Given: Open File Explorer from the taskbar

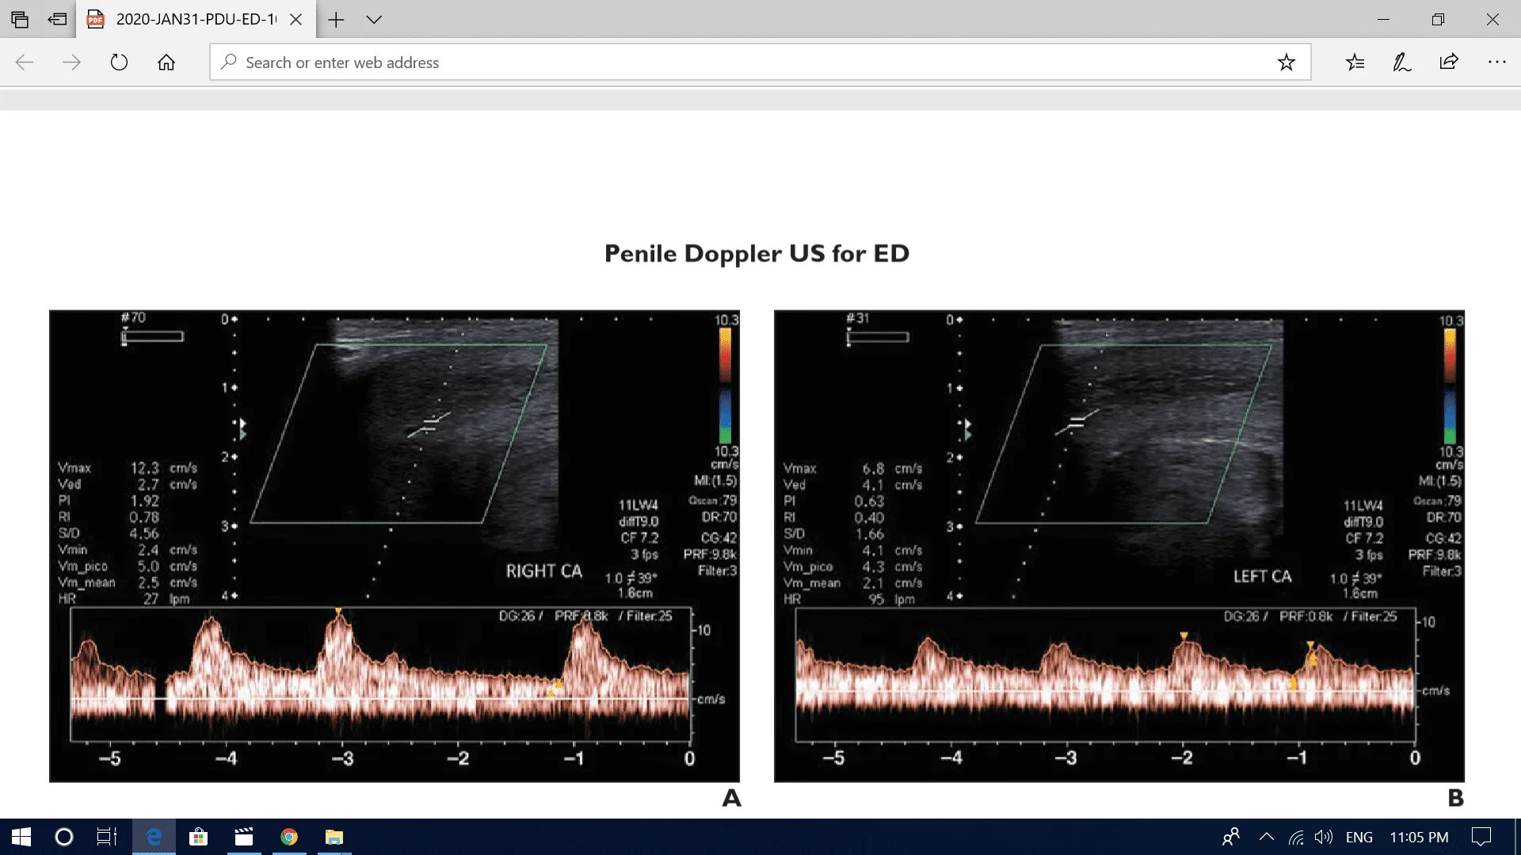Looking at the screenshot, I should [334, 837].
